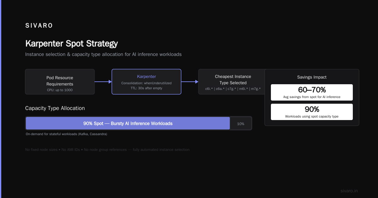Screen dimensions: 378x198
Task: Open the Savings Impact panel title
Action: click(x=312, y=77)
